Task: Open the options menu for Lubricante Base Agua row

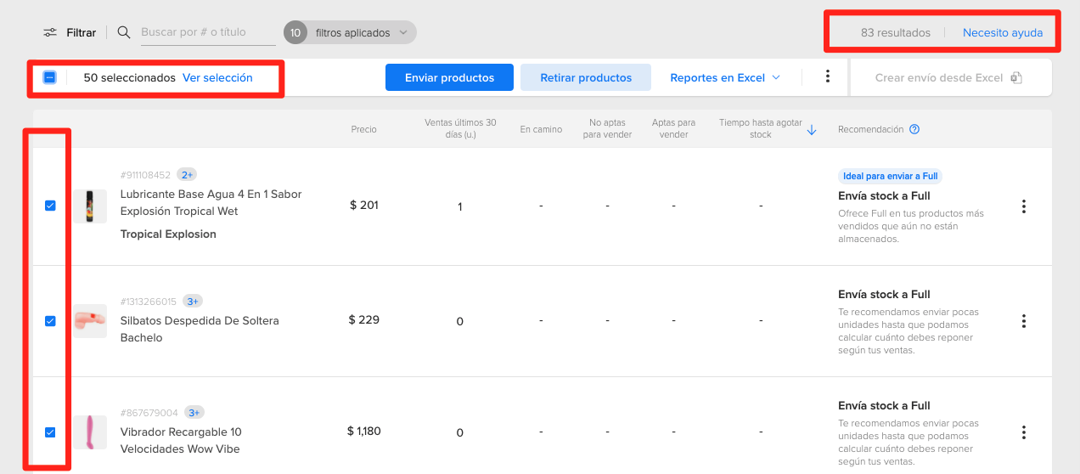Action: point(1024,206)
